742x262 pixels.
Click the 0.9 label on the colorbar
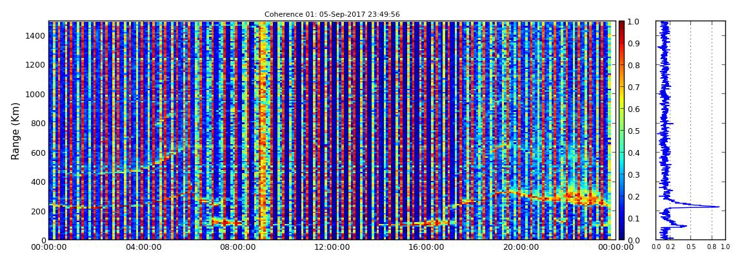click(633, 43)
